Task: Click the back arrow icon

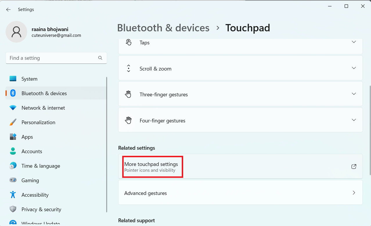Action: tap(8, 10)
